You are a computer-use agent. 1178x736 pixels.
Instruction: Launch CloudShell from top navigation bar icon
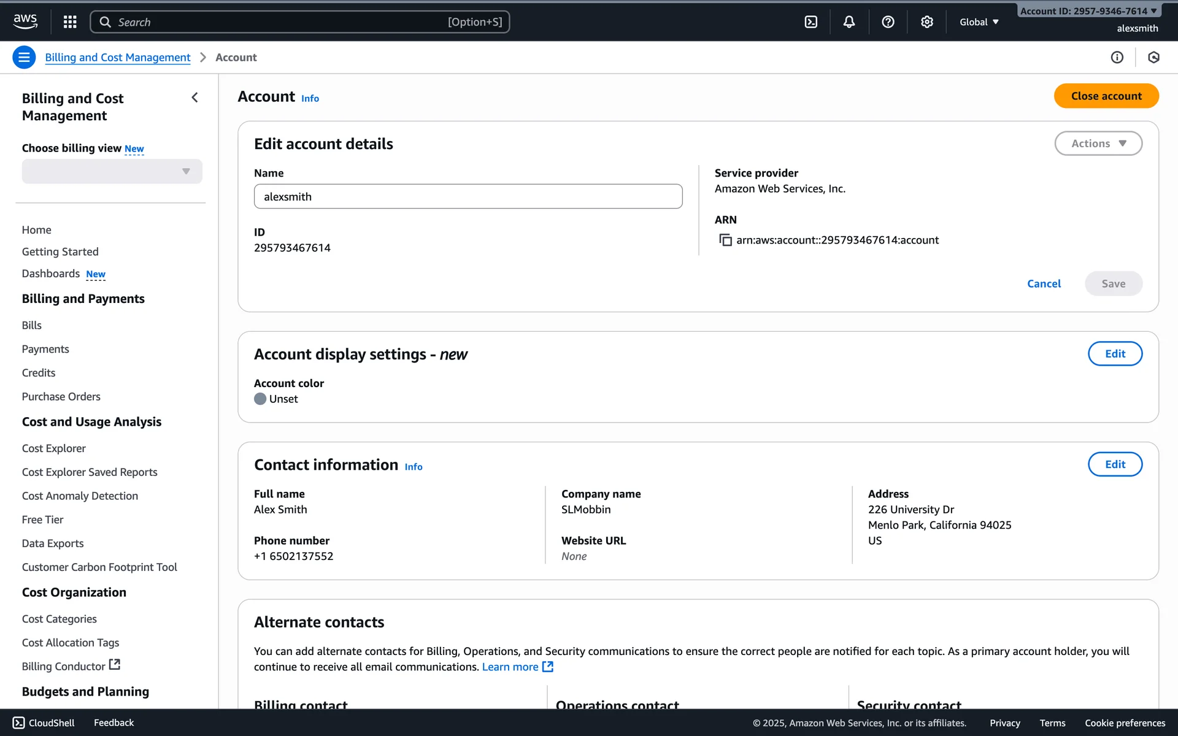coord(810,22)
